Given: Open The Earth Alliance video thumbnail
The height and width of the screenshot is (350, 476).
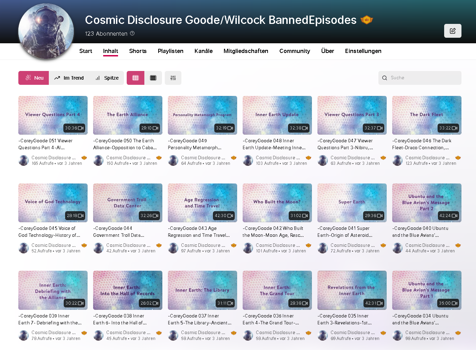Looking at the screenshot, I should click(128, 115).
